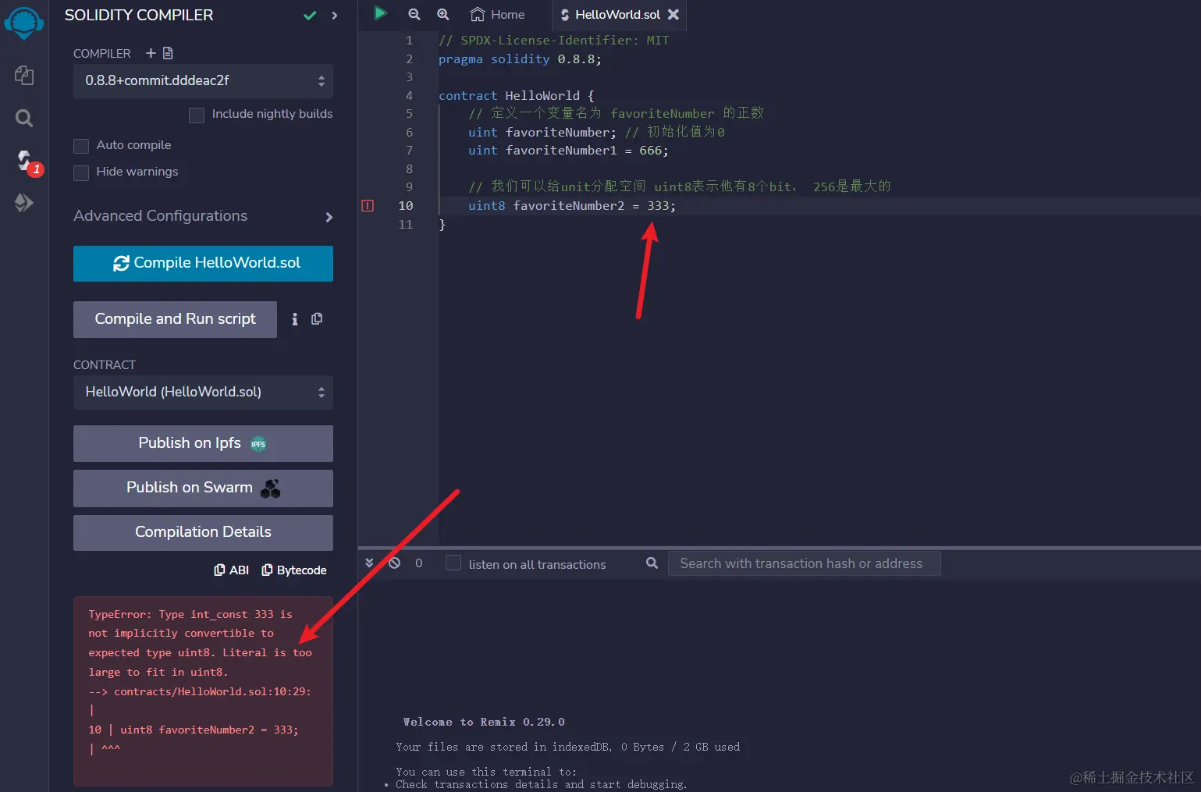The height and width of the screenshot is (792, 1201).
Task: Click the pending transactions counter 0
Action: point(419,563)
